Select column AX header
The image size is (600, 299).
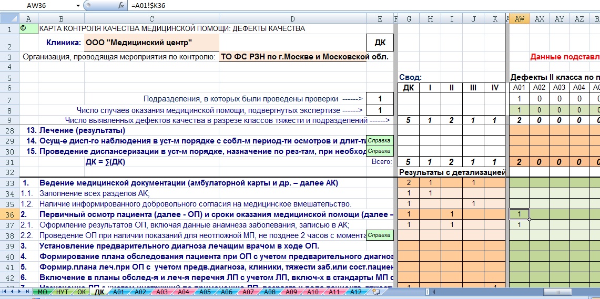(540, 19)
